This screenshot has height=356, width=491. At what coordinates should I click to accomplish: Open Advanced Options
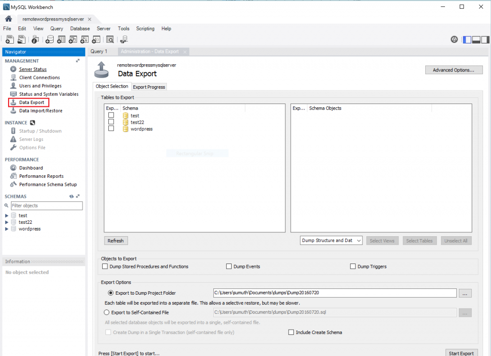454,70
